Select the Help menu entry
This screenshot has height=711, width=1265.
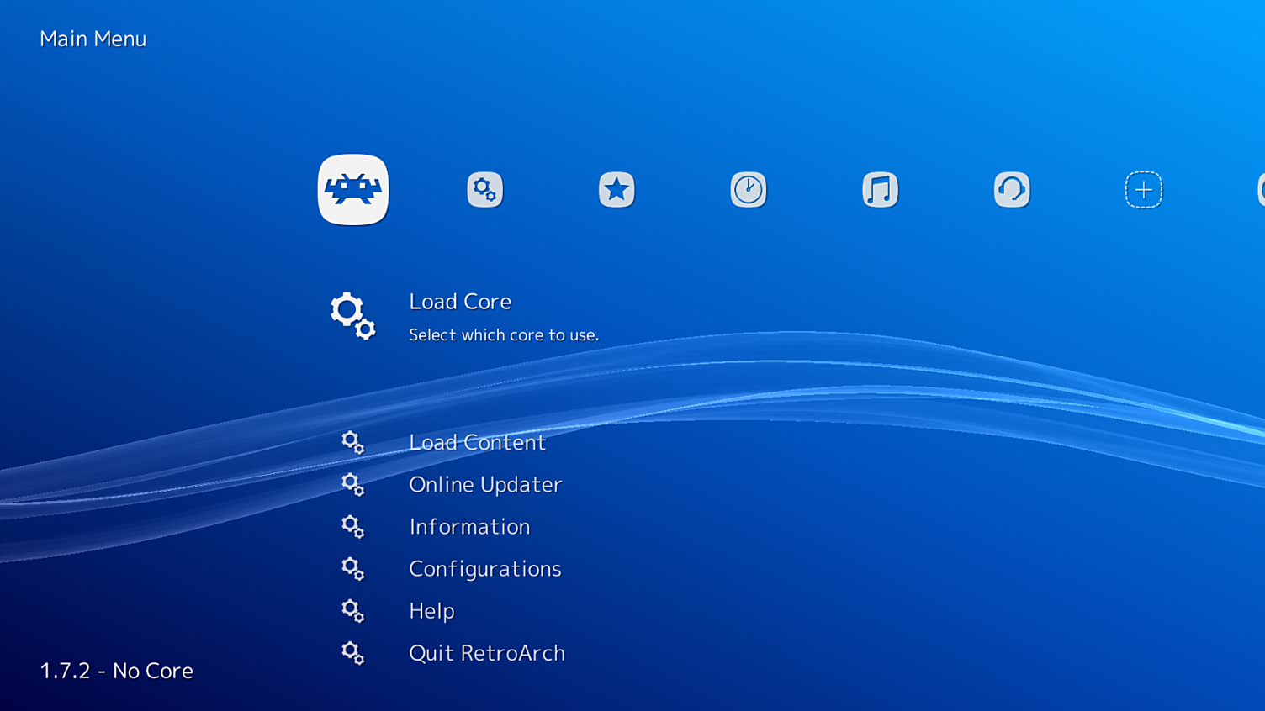pyautogui.click(x=431, y=611)
